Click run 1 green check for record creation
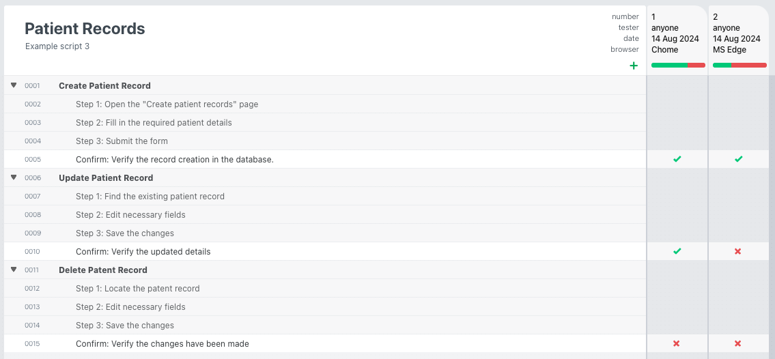This screenshot has width=775, height=359. (677, 159)
